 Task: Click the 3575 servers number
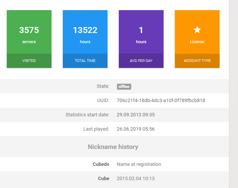pos(29,30)
